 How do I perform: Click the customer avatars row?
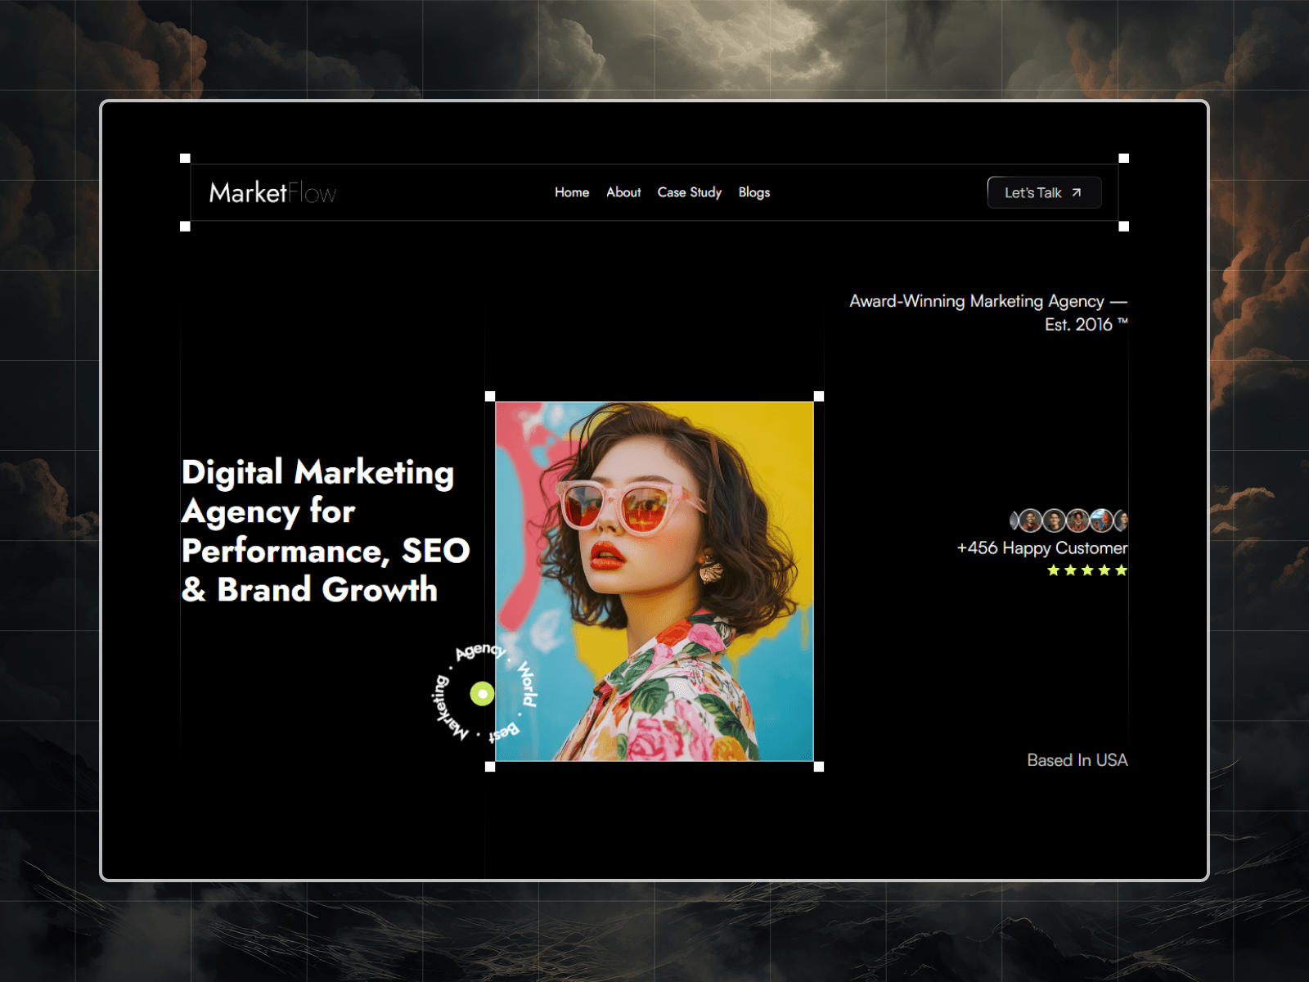1068,520
